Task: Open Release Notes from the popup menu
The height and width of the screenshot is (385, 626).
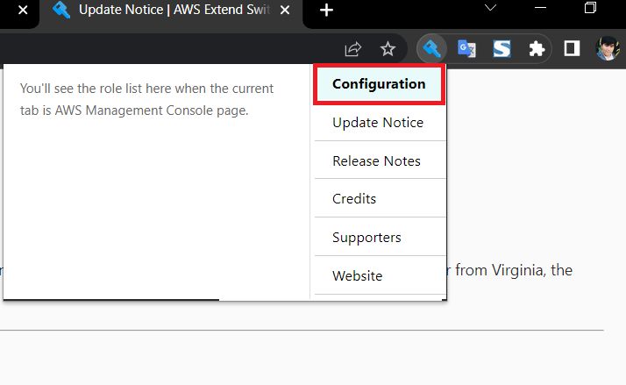Action: (376, 161)
